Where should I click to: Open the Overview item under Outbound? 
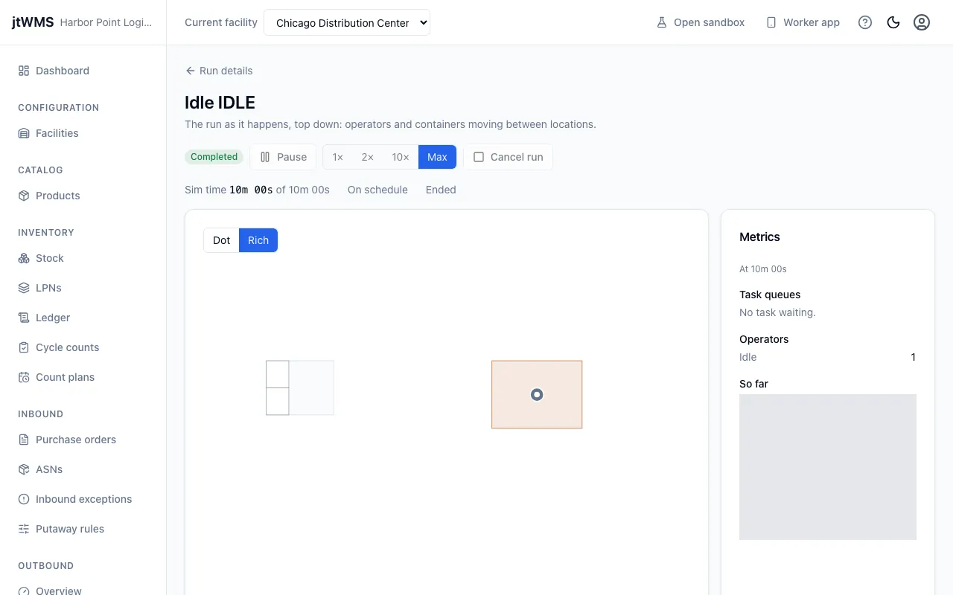click(83, 591)
